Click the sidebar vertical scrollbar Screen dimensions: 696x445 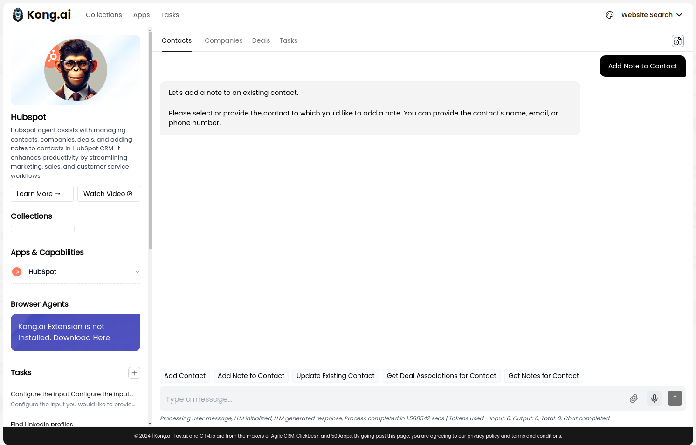click(150, 140)
